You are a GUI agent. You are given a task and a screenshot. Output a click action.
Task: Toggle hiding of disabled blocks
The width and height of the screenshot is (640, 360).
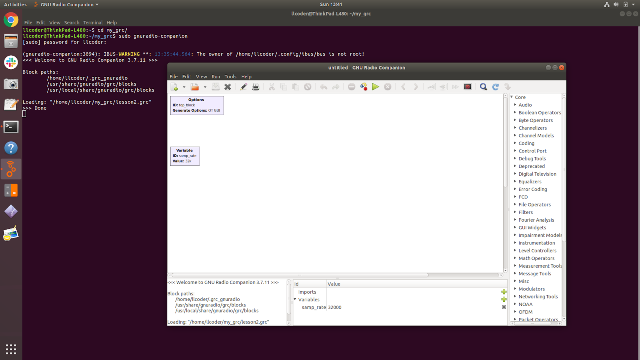pyautogui.click(x=468, y=87)
